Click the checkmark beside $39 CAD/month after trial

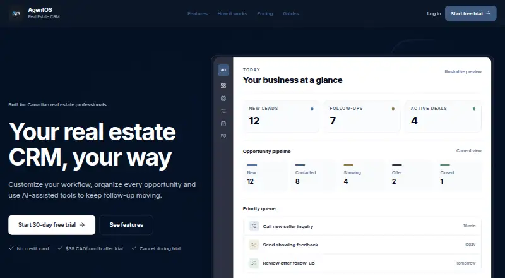point(59,248)
